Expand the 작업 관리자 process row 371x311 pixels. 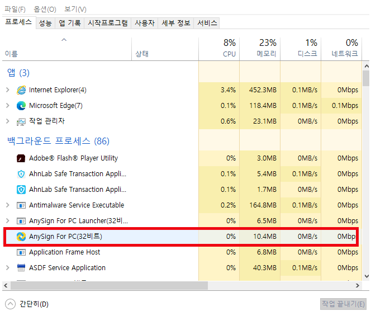point(8,121)
